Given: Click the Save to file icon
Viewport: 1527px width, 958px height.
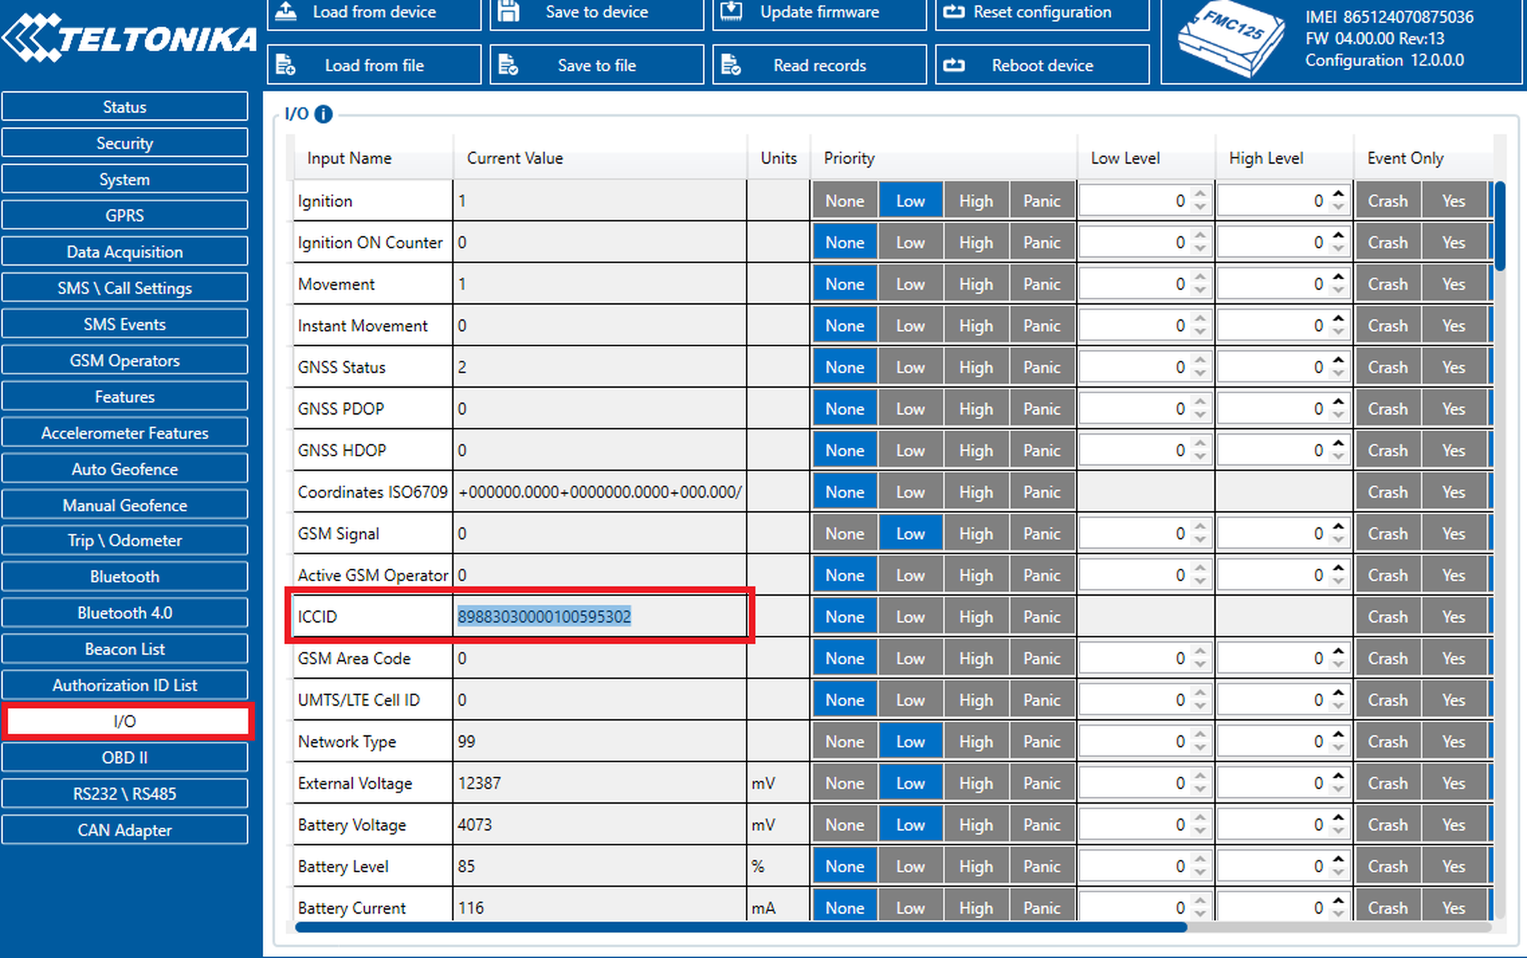Looking at the screenshot, I should tap(509, 65).
